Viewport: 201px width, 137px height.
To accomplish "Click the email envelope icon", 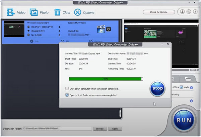I will point(189,12).
